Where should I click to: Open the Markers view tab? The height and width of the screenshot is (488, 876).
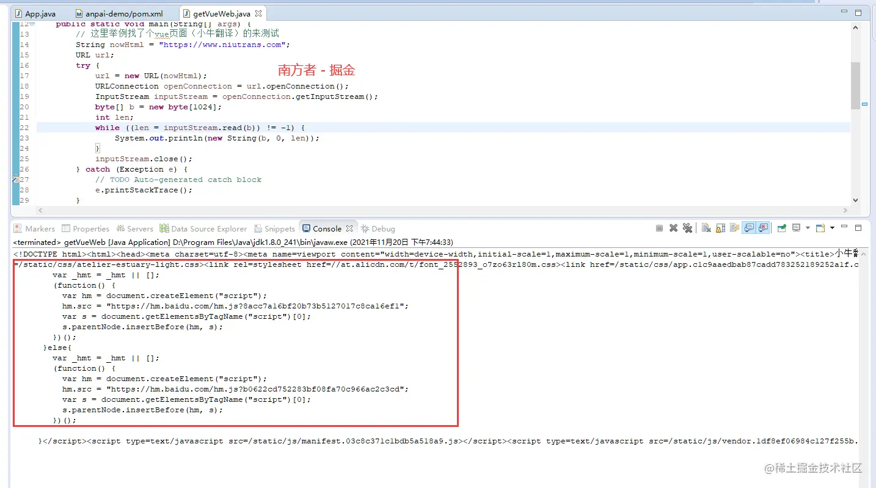(35, 228)
